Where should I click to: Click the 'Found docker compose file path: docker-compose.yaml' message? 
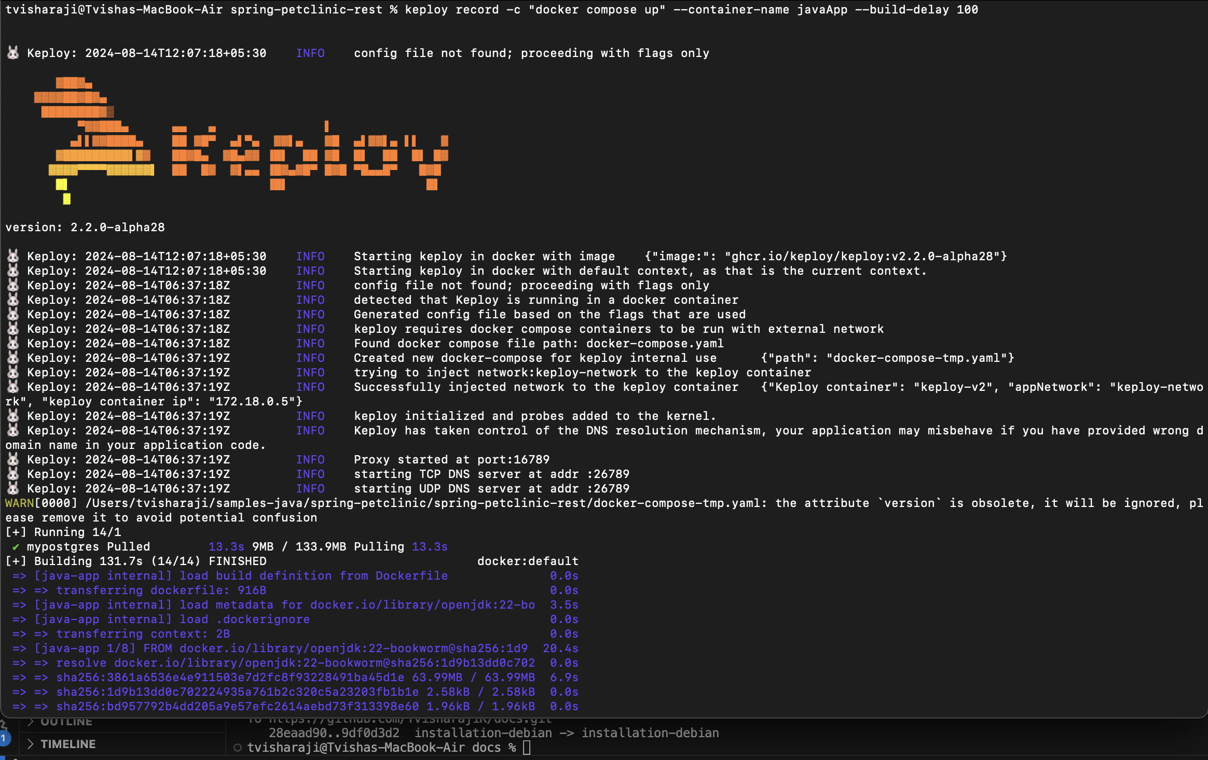click(539, 343)
